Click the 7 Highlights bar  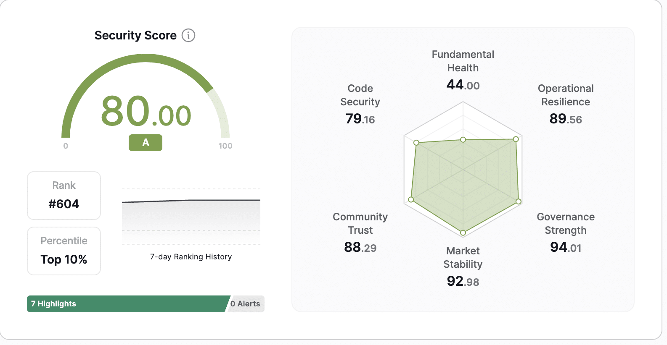click(x=126, y=304)
